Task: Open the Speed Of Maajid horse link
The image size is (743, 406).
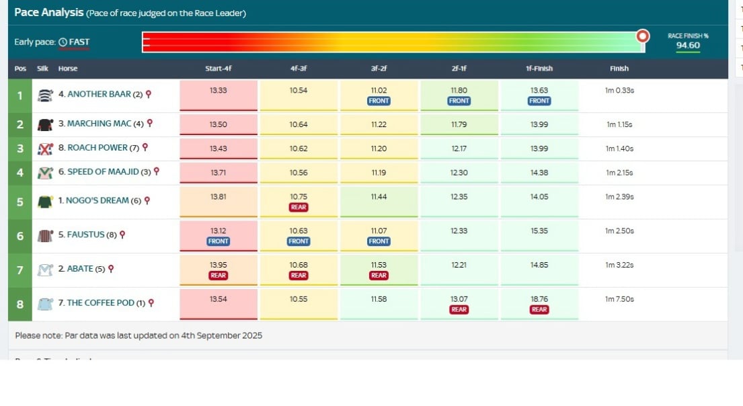Action: point(104,172)
